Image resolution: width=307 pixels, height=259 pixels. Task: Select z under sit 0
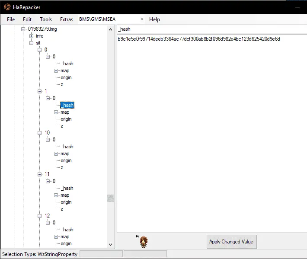click(x=62, y=85)
